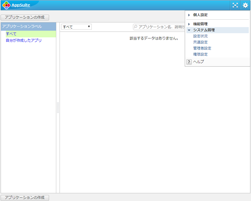251x201 pixels.
Task: Open 管理者設定 from the menu
Action: 202,48
